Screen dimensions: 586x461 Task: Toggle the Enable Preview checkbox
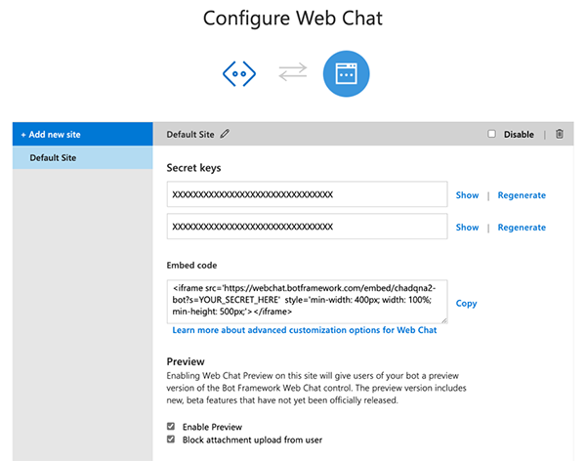[171, 426]
